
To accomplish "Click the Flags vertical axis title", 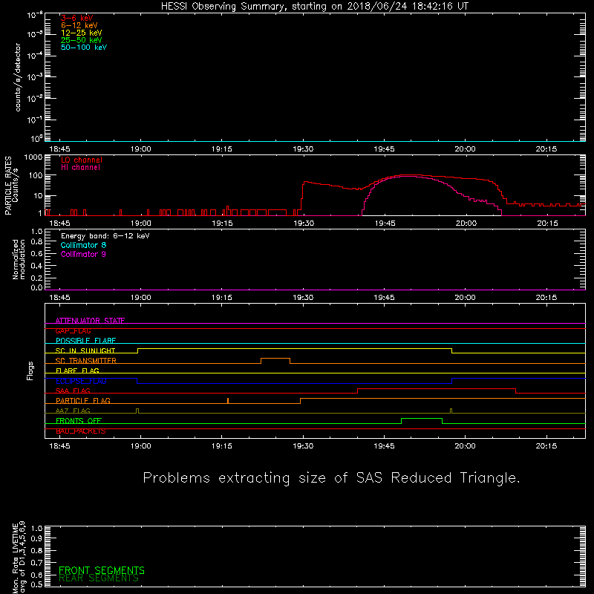I will point(30,371).
